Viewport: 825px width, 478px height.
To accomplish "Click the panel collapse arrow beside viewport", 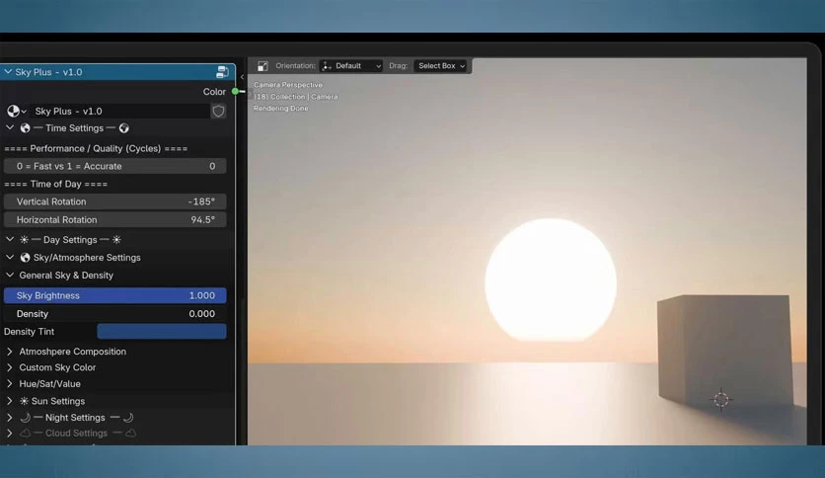I will 242,77.
